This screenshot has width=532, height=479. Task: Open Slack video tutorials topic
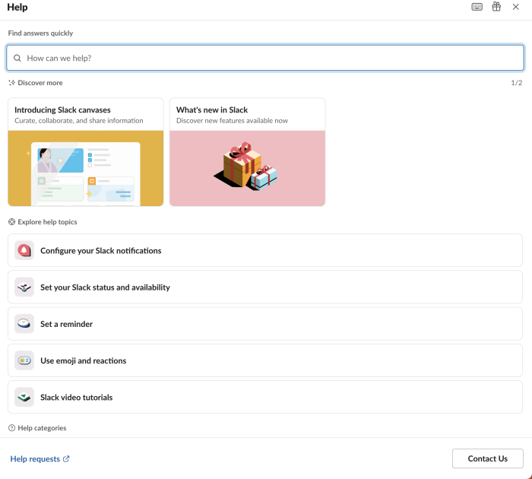[x=265, y=397]
